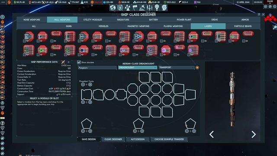Viewport: 277px width, 156px height.
Task: Click plus under the left pentagon slot
Action: (x=90, y=131)
